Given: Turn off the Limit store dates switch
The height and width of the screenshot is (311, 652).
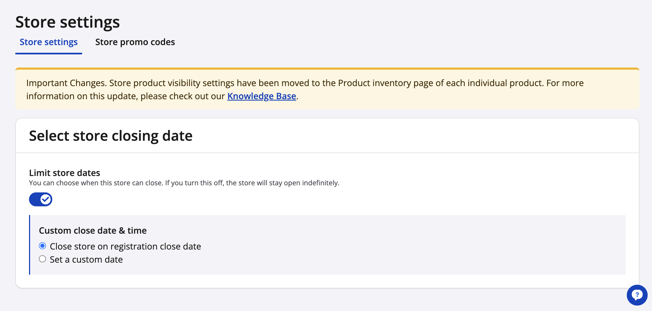Looking at the screenshot, I should [41, 199].
